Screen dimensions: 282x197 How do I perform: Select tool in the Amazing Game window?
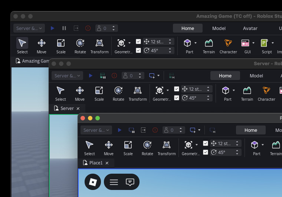click(x=22, y=46)
